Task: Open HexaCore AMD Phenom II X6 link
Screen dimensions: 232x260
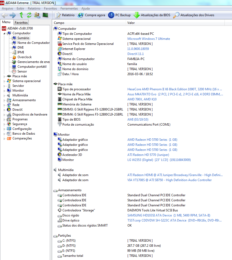Action: [x=174, y=89]
